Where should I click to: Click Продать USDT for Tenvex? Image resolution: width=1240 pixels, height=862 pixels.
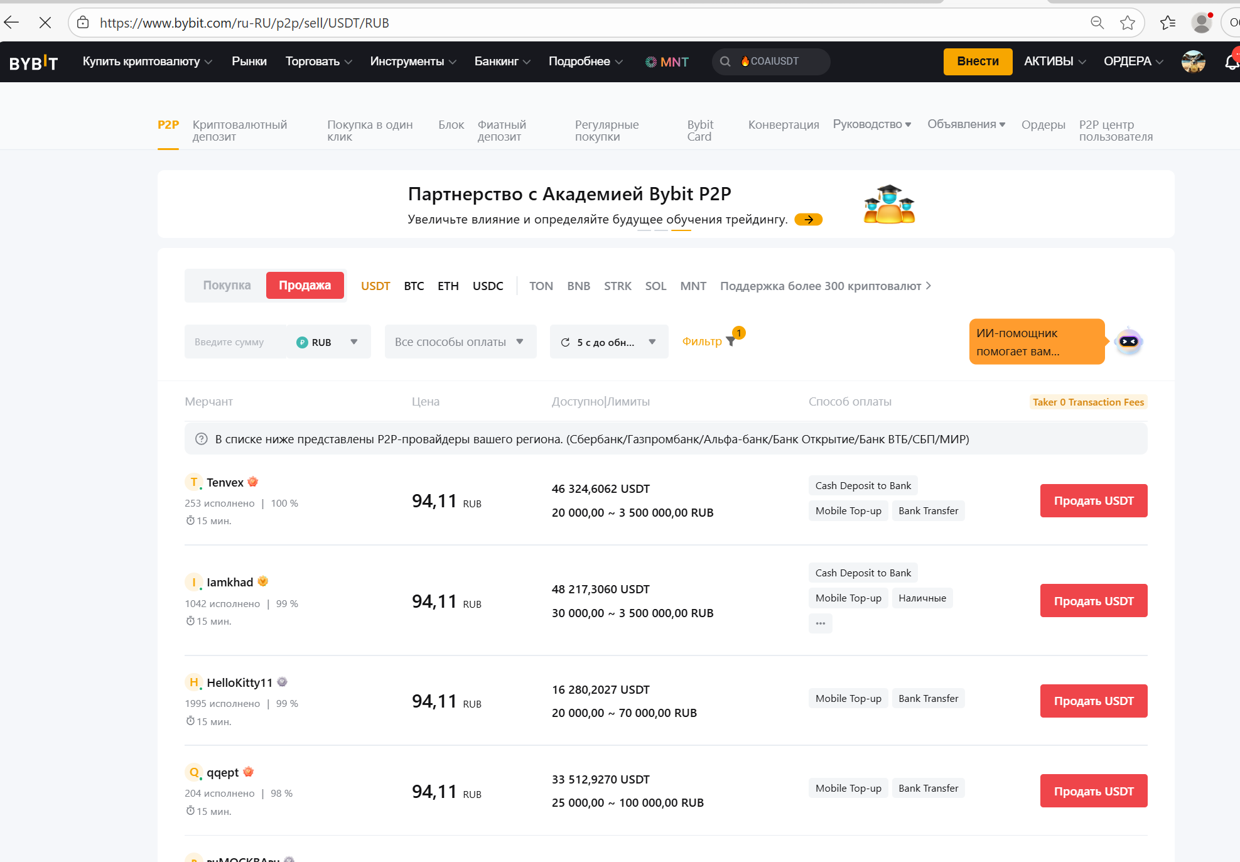point(1093,501)
